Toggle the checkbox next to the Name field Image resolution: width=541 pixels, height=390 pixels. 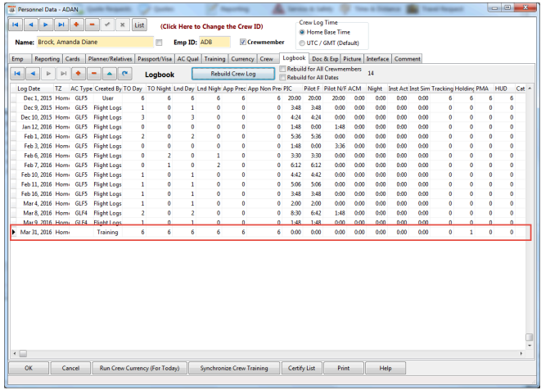pyautogui.click(x=159, y=43)
